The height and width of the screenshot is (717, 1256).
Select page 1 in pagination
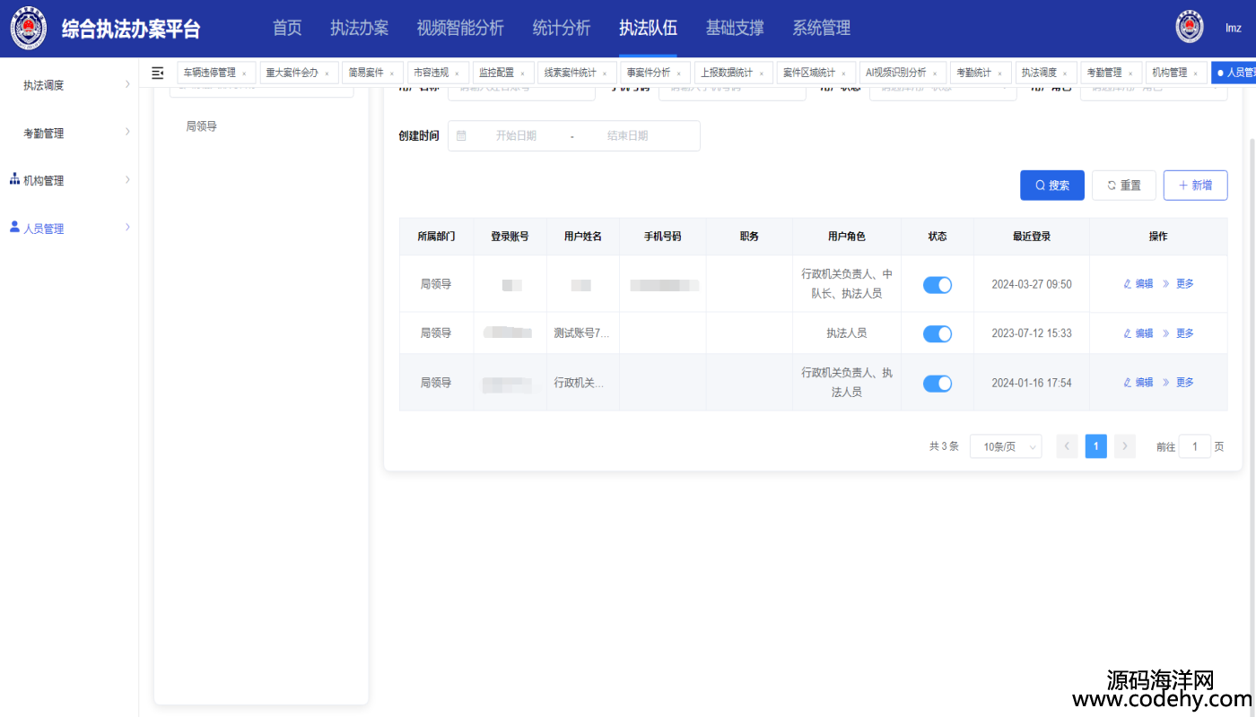(1096, 446)
